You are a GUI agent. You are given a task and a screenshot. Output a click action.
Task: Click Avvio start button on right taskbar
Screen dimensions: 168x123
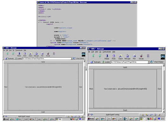(91, 119)
